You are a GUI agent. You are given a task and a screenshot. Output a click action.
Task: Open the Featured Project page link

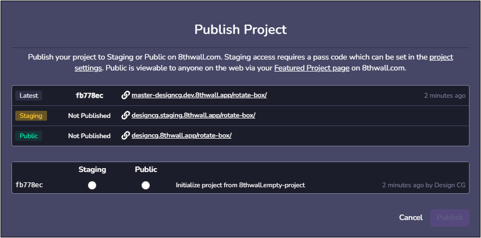coord(312,68)
